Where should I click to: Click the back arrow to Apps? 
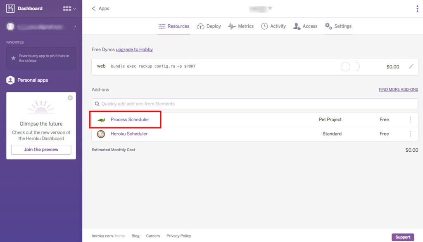click(x=94, y=9)
